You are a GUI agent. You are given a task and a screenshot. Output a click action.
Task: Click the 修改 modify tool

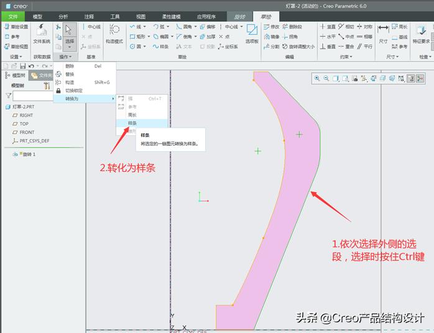(x=272, y=27)
